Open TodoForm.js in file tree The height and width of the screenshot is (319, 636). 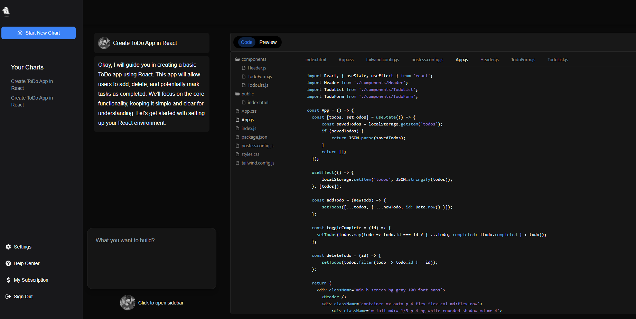pyautogui.click(x=260, y=77)
